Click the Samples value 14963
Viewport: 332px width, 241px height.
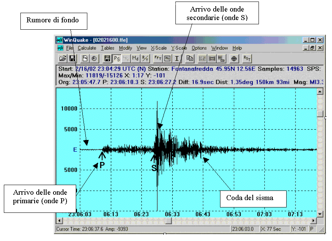tap(295, 69)
